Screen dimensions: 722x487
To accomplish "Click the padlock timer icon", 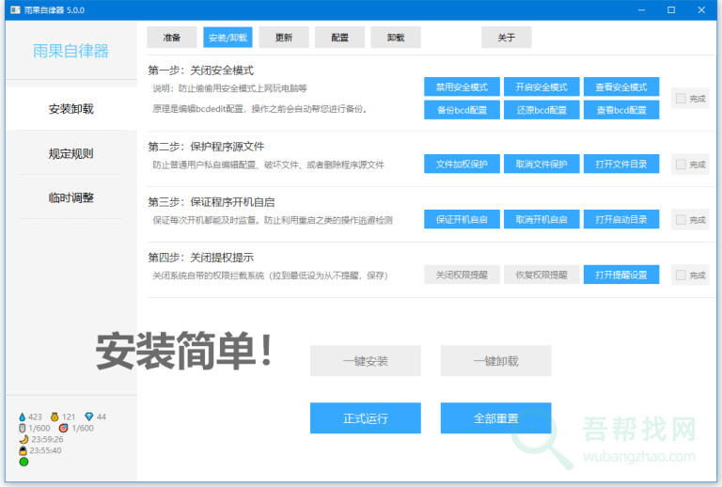I will coord(23,450).
